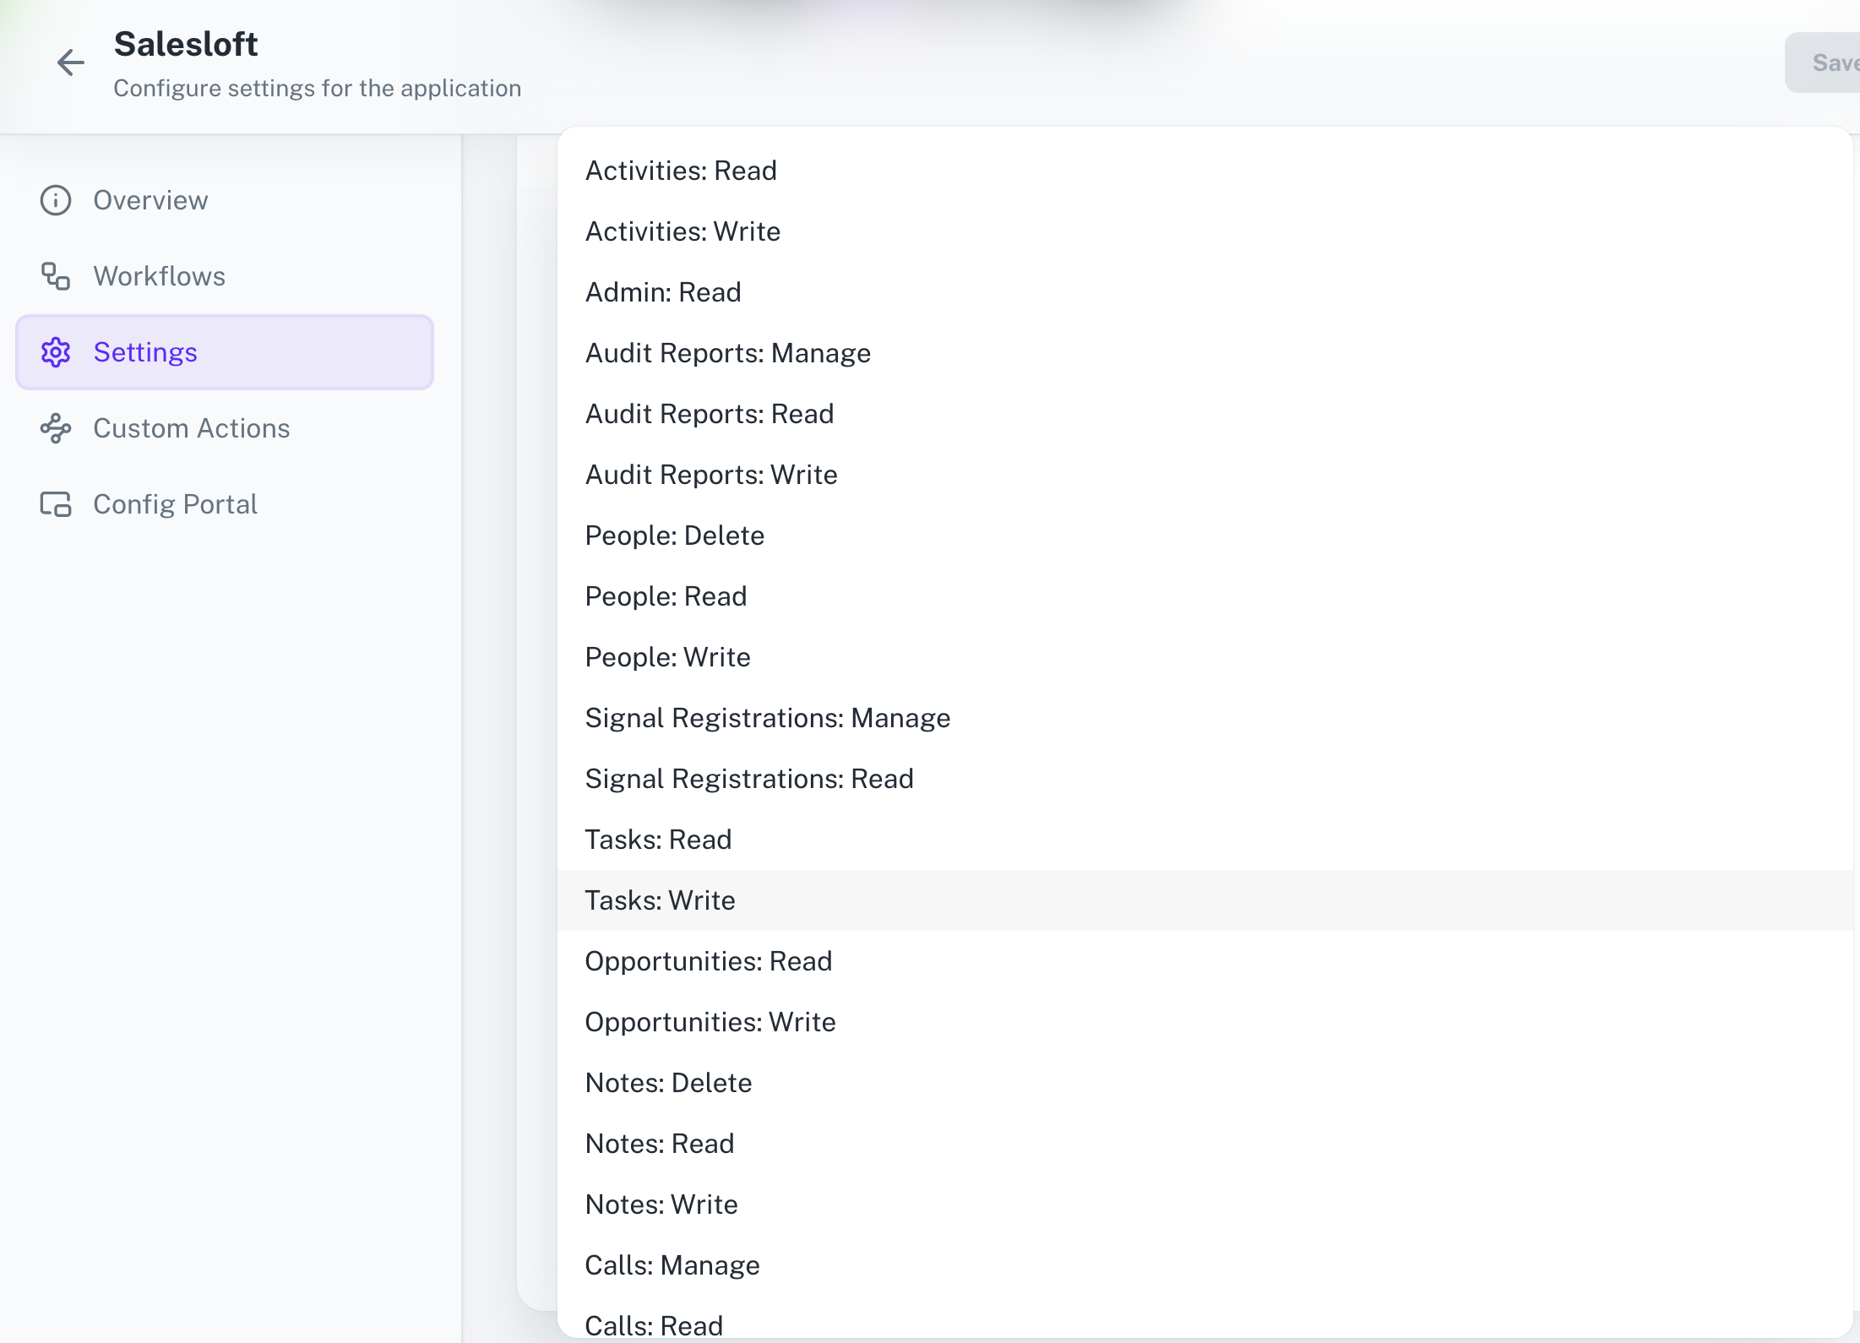Click the Settings gear icon

[55, 352]
